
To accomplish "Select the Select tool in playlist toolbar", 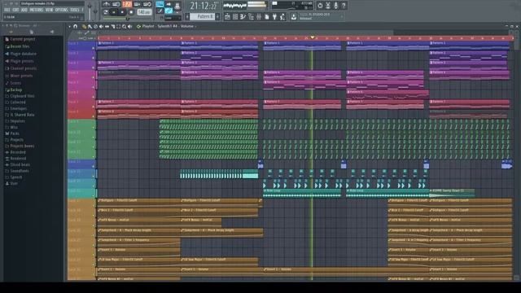I will pos(118,26).
